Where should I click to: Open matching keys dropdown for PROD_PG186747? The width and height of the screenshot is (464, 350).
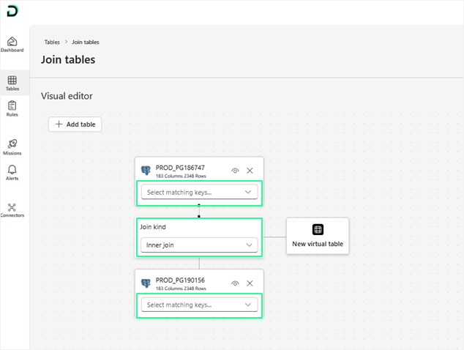(200, 192)
